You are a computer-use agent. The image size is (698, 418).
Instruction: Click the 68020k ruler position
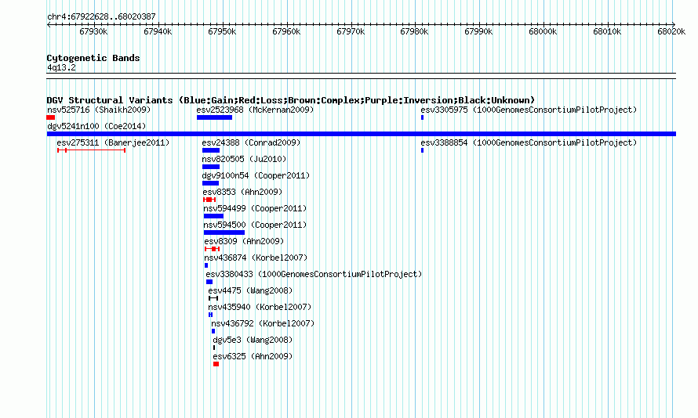point(671,31)
